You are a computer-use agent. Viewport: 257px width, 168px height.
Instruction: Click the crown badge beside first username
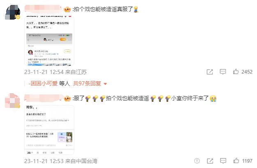click(67, 9)
